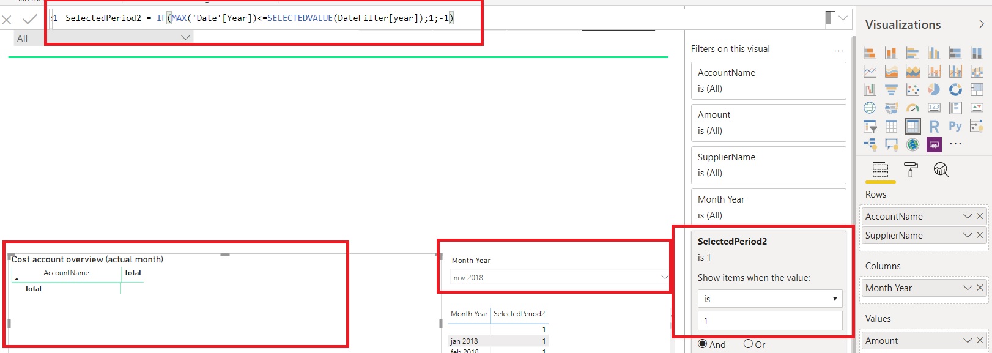Select the stacked bar chart visual

point(870,53)
